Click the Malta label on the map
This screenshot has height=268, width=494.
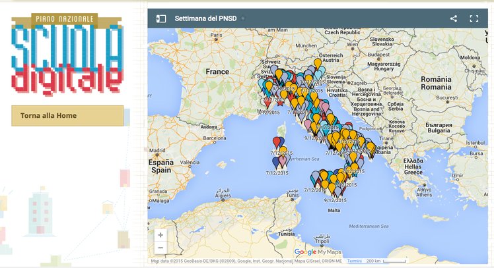click(x=334, y=210)
